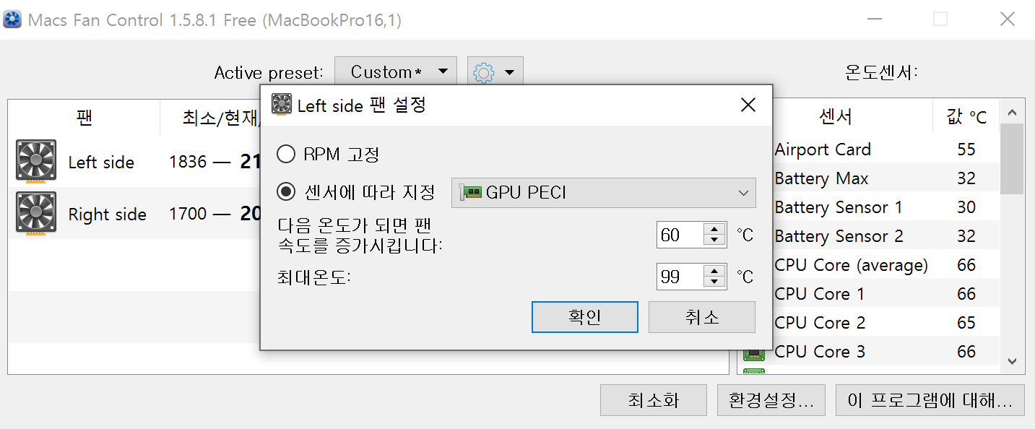Confirm with the 확인 button
The width and height of the screenshot is (1035, 429).
[x=585, y=317]
